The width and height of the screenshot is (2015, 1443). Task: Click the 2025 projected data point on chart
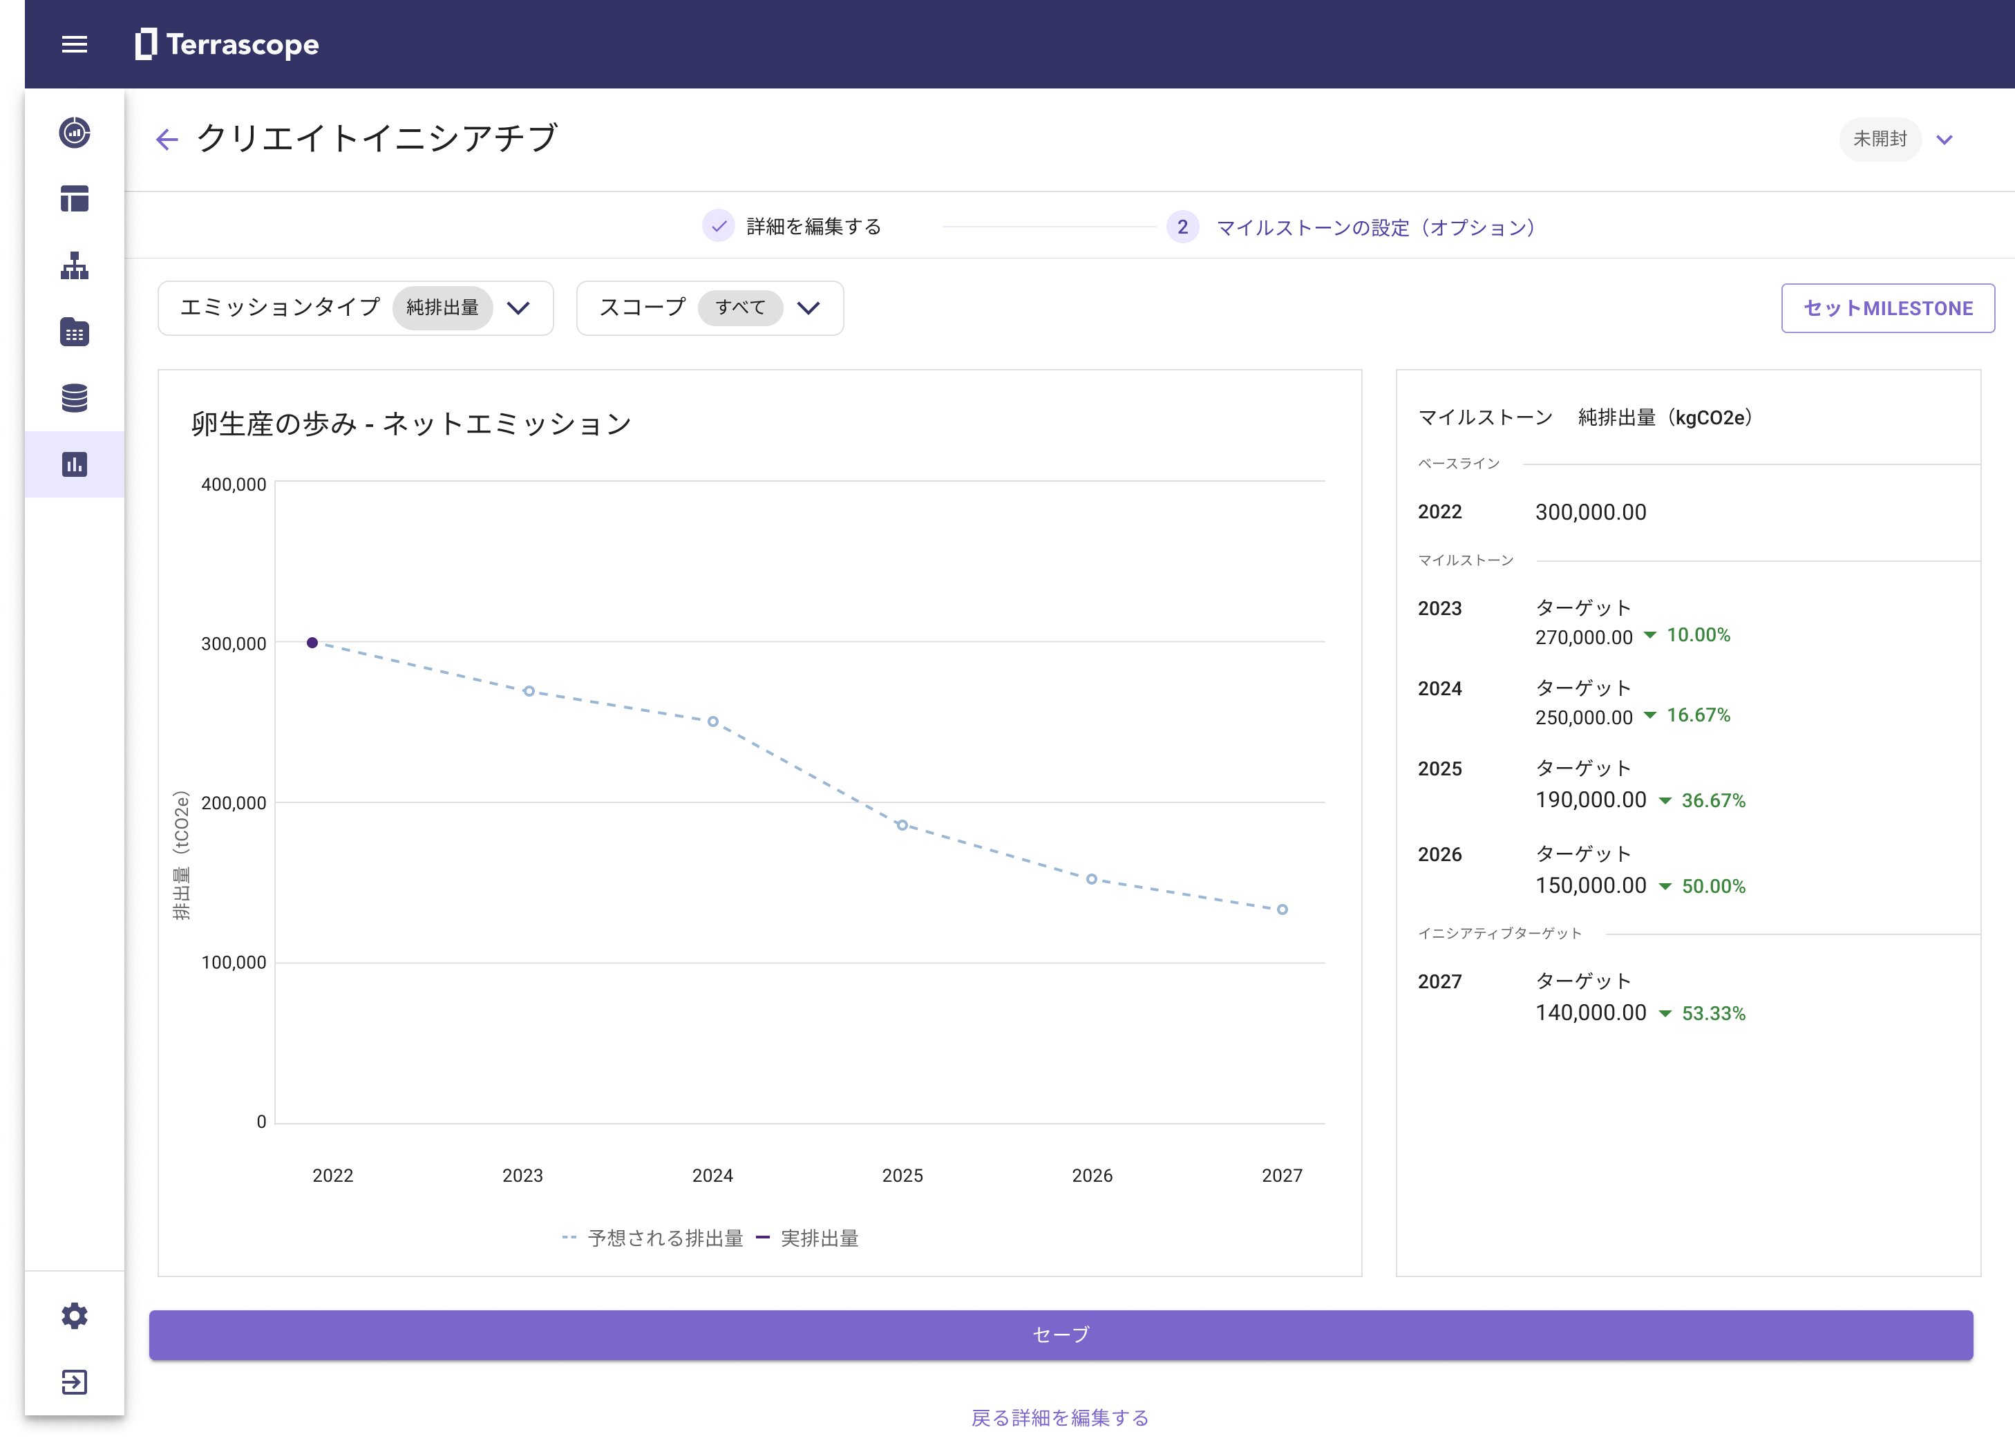[x=902, y=825]
